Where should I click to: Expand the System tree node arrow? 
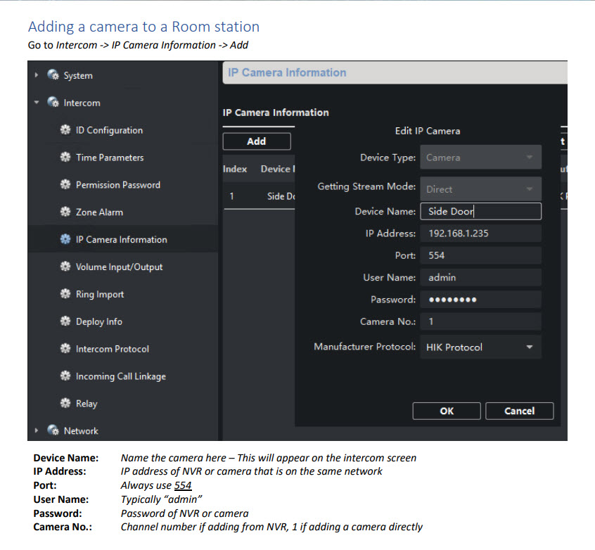point(37,75)
